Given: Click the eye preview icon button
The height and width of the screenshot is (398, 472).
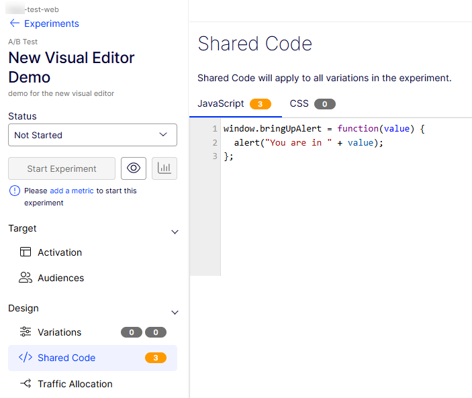Looking at the screenshot, I should [x=134, y=168].
